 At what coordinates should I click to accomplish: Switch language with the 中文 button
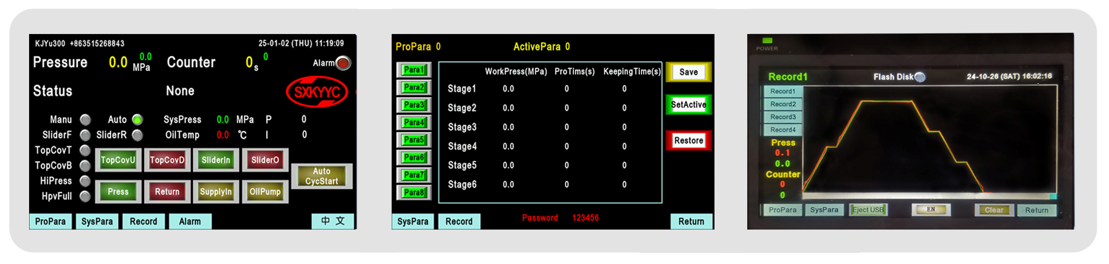click(333, 221)
